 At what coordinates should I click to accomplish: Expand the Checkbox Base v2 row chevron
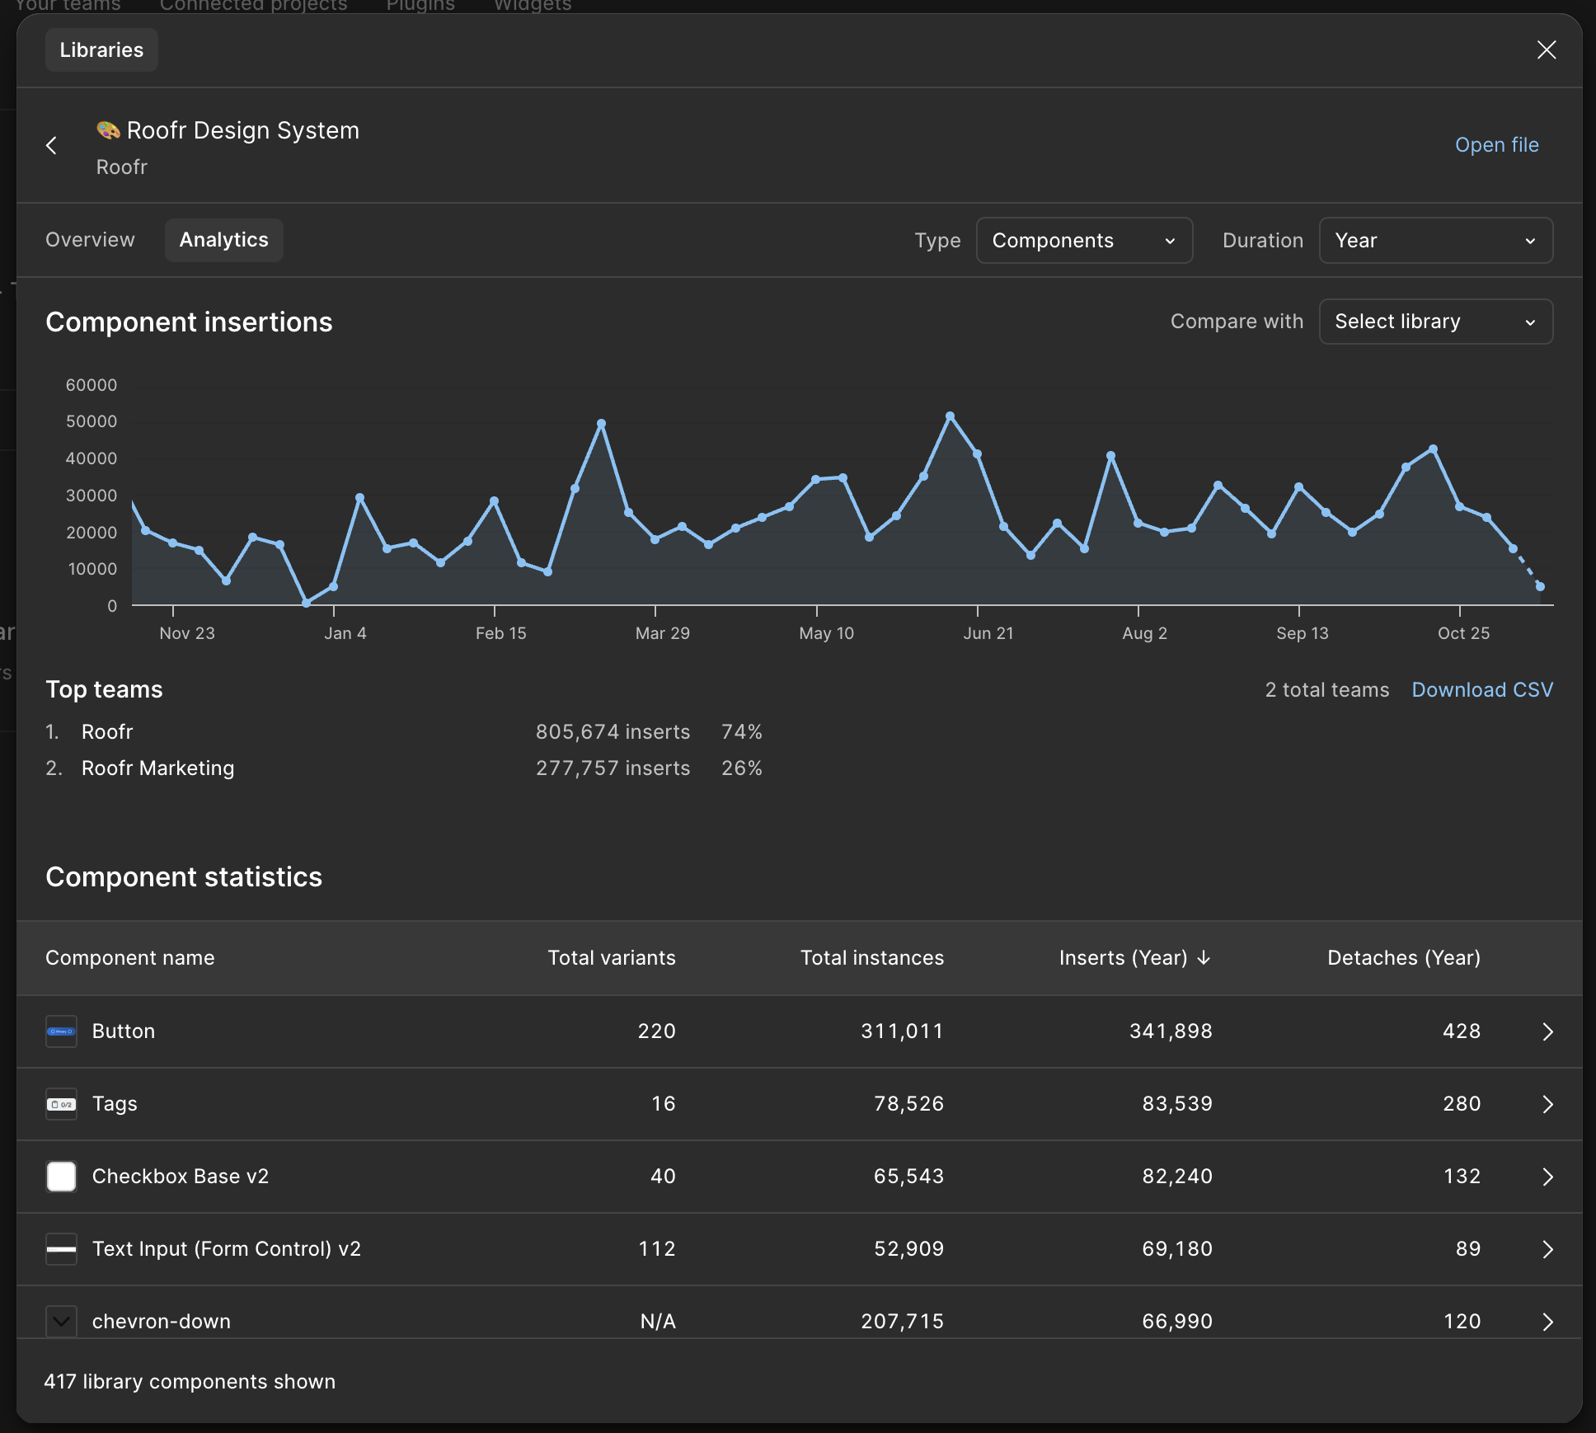coord(1547,1177)
